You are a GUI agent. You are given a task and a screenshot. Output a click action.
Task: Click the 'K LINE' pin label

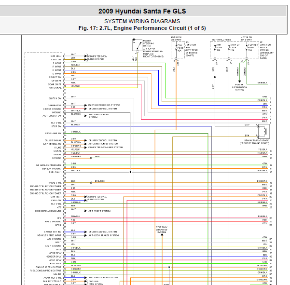point(58,148)
